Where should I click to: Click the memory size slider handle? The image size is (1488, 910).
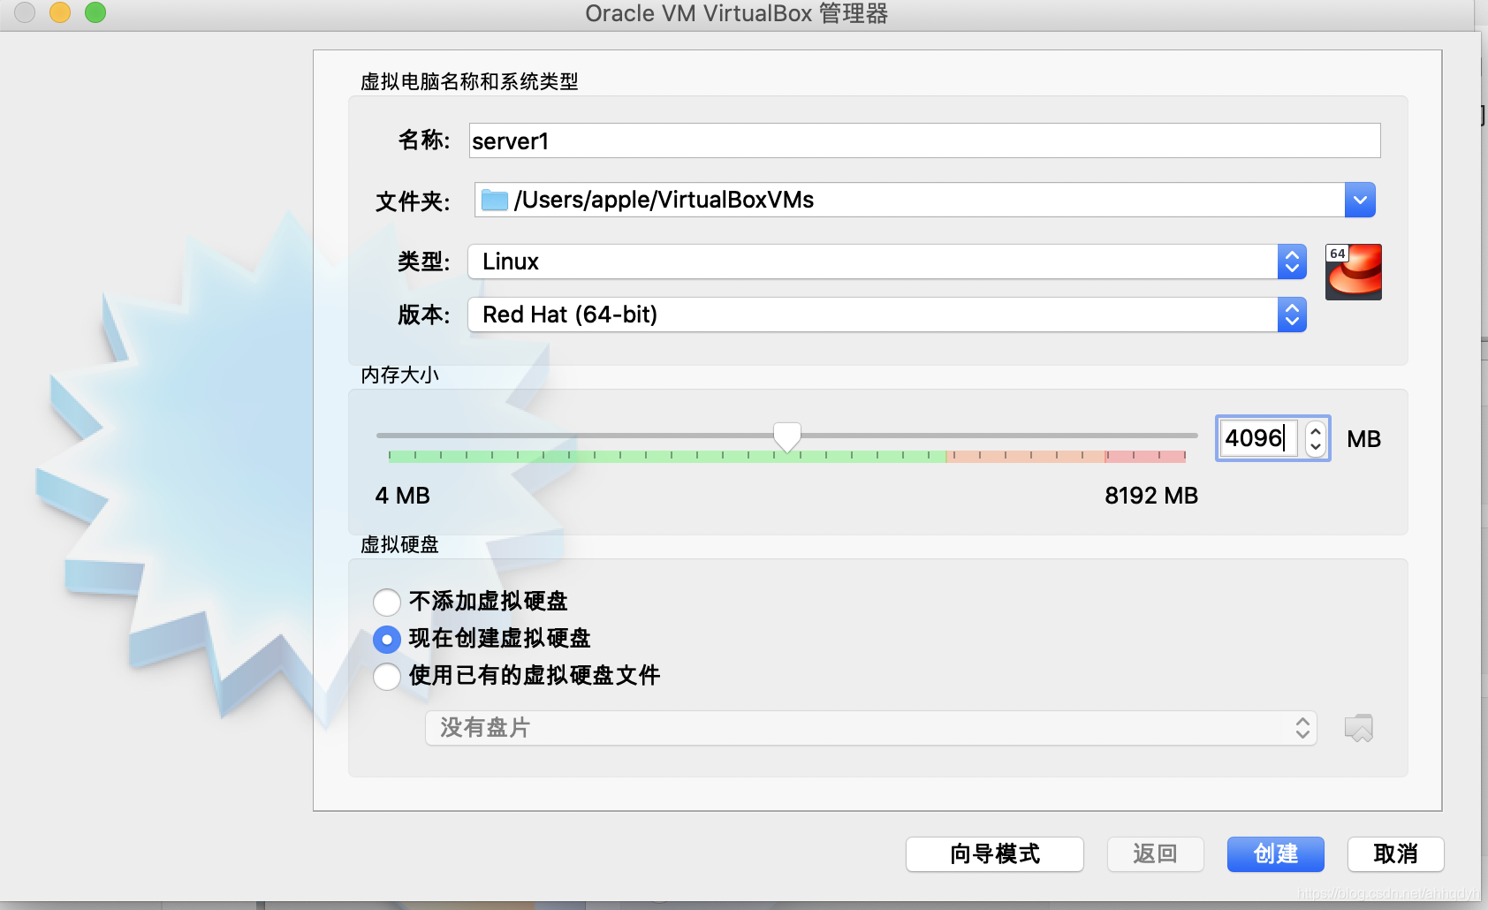pyautogui.click(x=787, y=436)
